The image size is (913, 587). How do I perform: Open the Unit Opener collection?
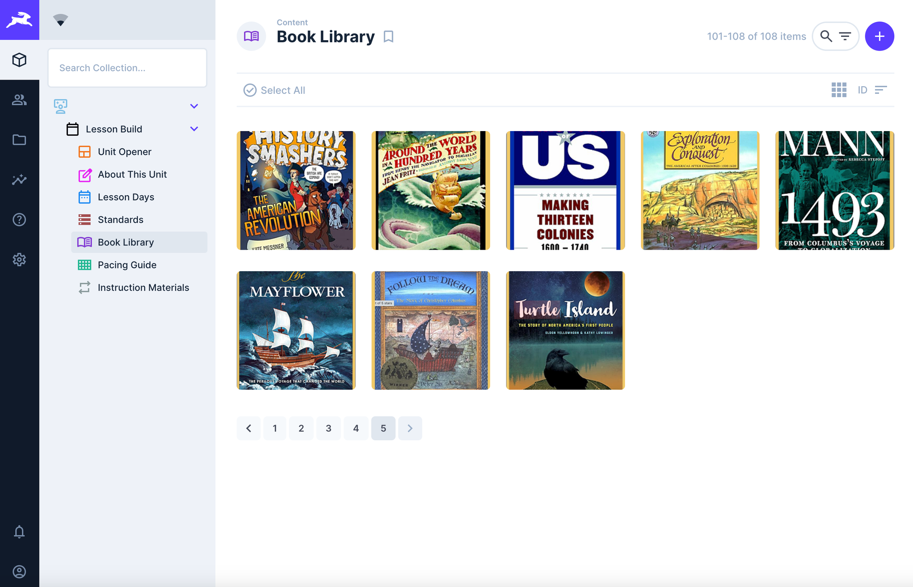pos(125,152)
